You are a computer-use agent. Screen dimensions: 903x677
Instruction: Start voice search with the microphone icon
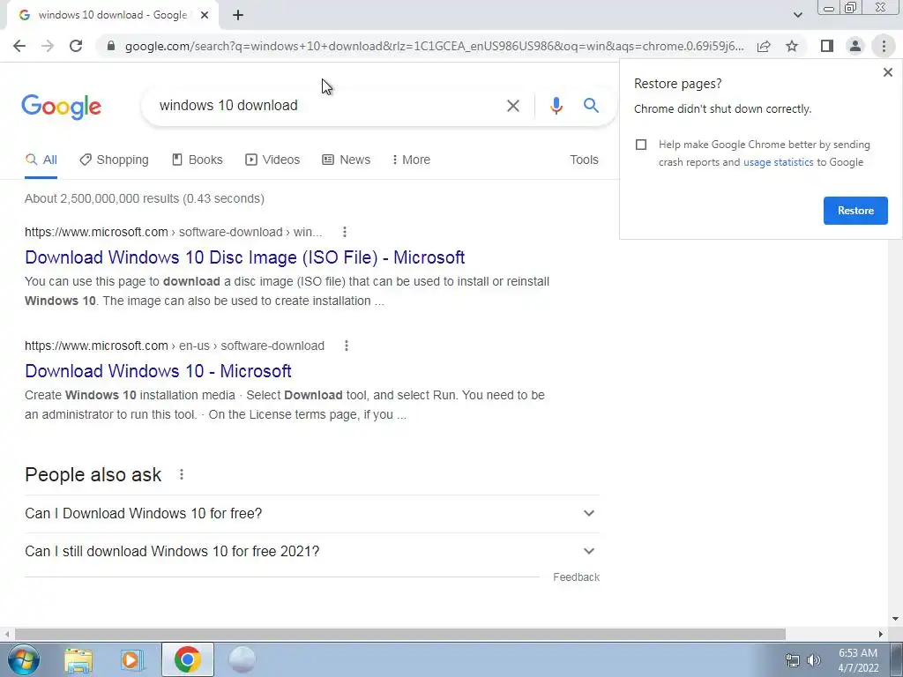click(556, 106)
